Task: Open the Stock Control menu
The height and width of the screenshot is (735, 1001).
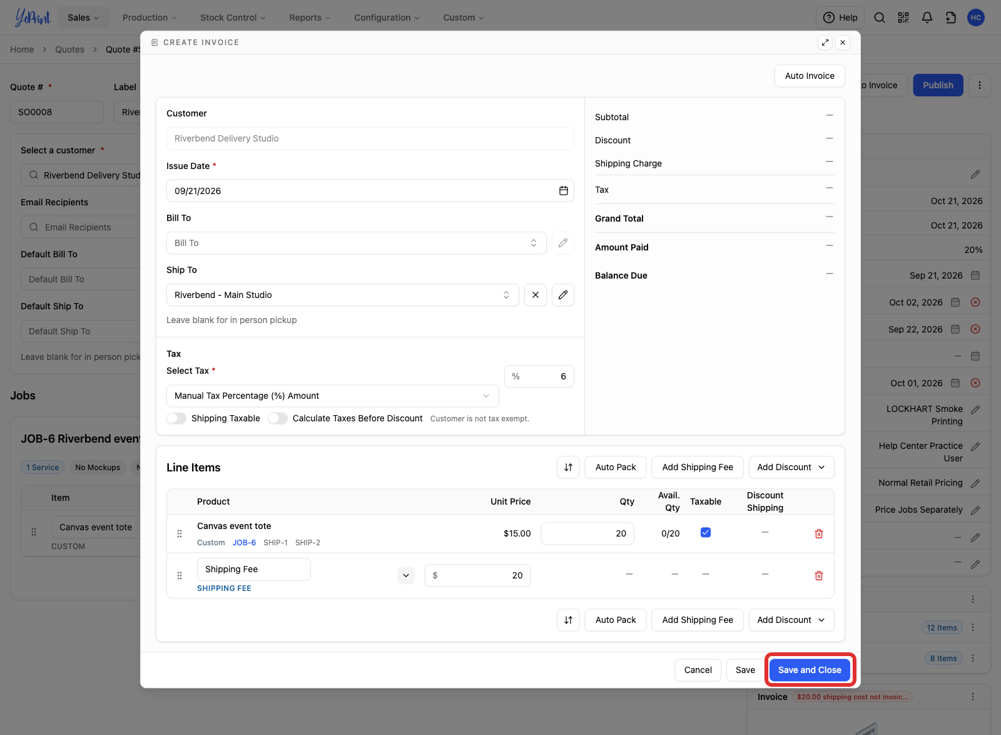Action: click(x=233, y=18)
